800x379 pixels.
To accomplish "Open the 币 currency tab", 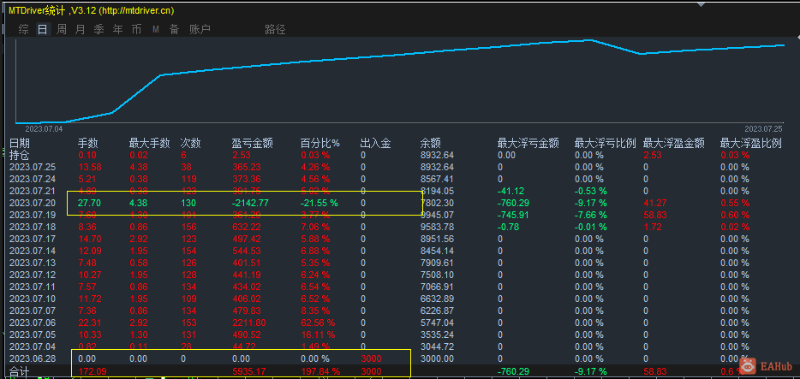I will coord(137,30).
